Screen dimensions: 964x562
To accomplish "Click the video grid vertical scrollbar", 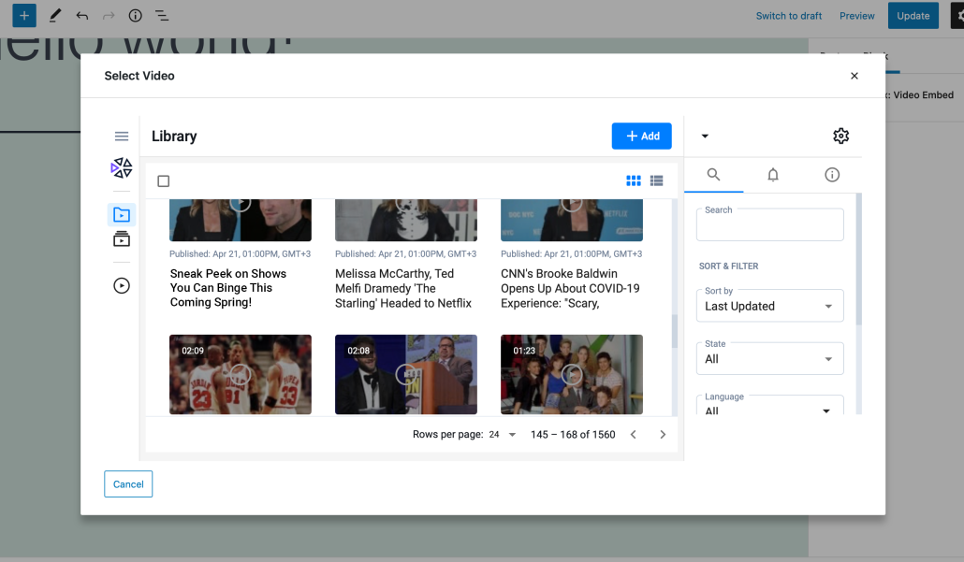I will pos(675,332).
